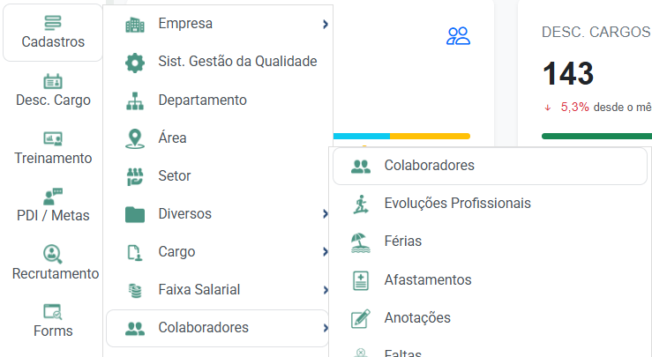This screenshot has height=357, width=652.
Task: Click the green Desc. Cargos progress bar
Action: click(596, 136)
